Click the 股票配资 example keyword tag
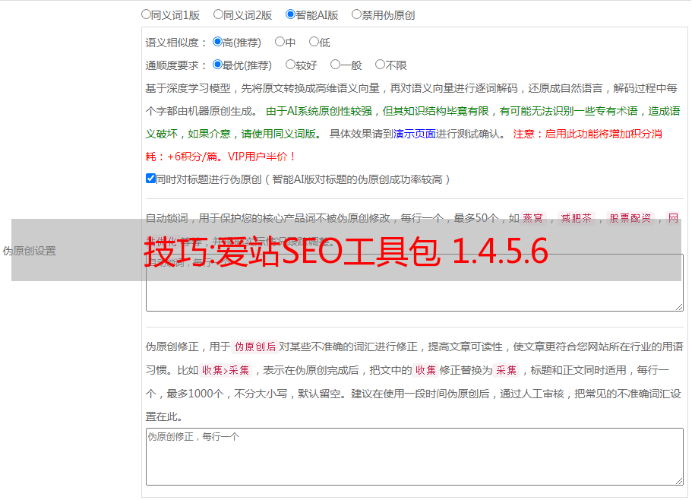This screenshot has width=692, height=500. 630,218
